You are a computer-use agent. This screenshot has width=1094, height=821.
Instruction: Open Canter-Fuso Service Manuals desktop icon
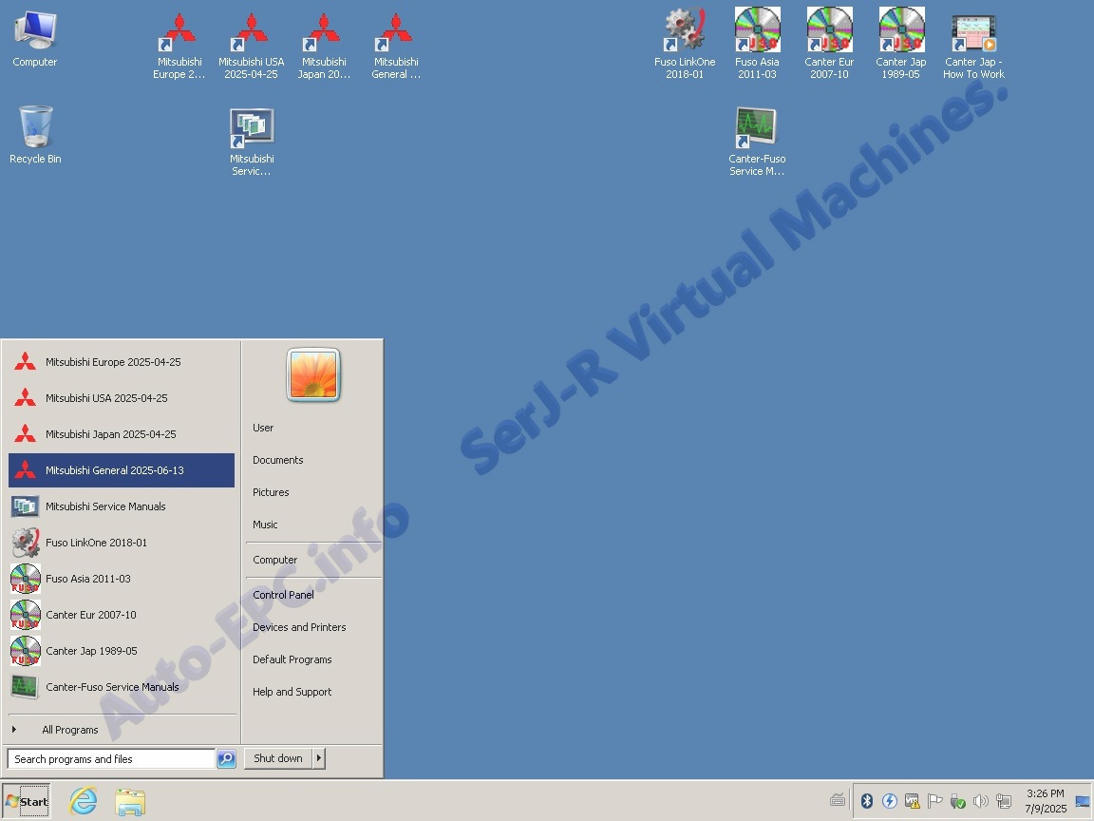click(x=757, y=130)
